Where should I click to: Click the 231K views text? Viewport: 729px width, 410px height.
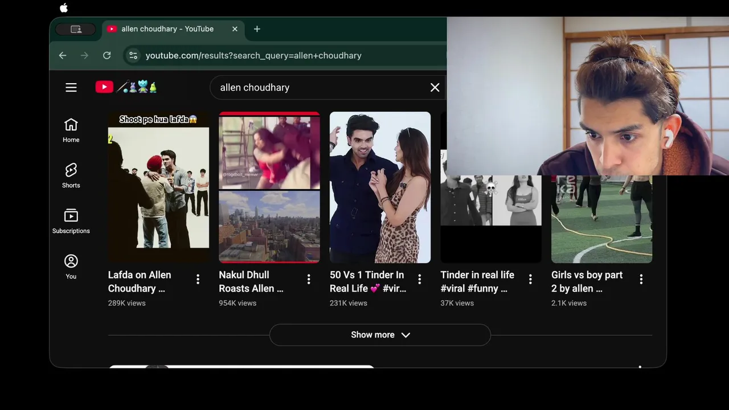[x=349, y=303]
